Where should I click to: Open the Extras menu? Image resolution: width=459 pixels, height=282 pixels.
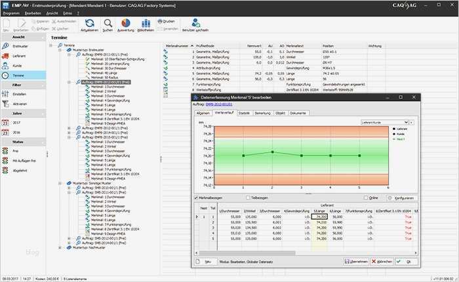68,13
